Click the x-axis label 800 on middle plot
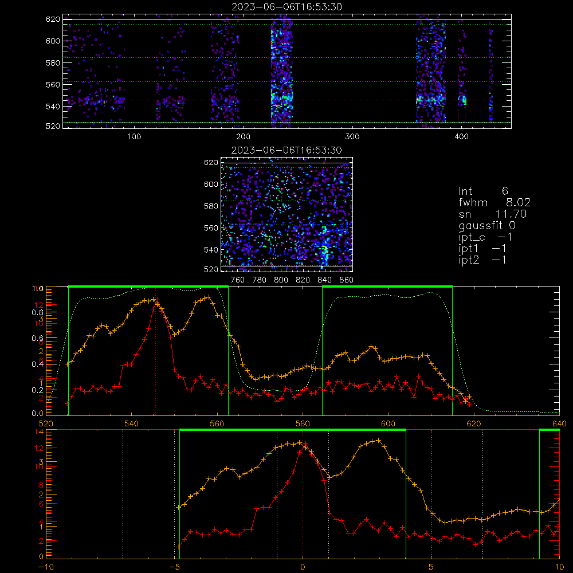 click(x=281, y=280)
